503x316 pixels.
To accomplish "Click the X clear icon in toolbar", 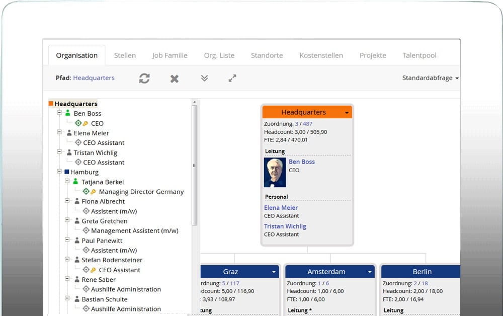I will 175,78.
